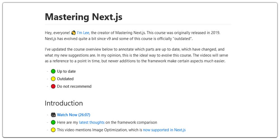The image size is (280, 140).
Task: Open the "I'm Lee" link
Action: [x=83, y=33]
